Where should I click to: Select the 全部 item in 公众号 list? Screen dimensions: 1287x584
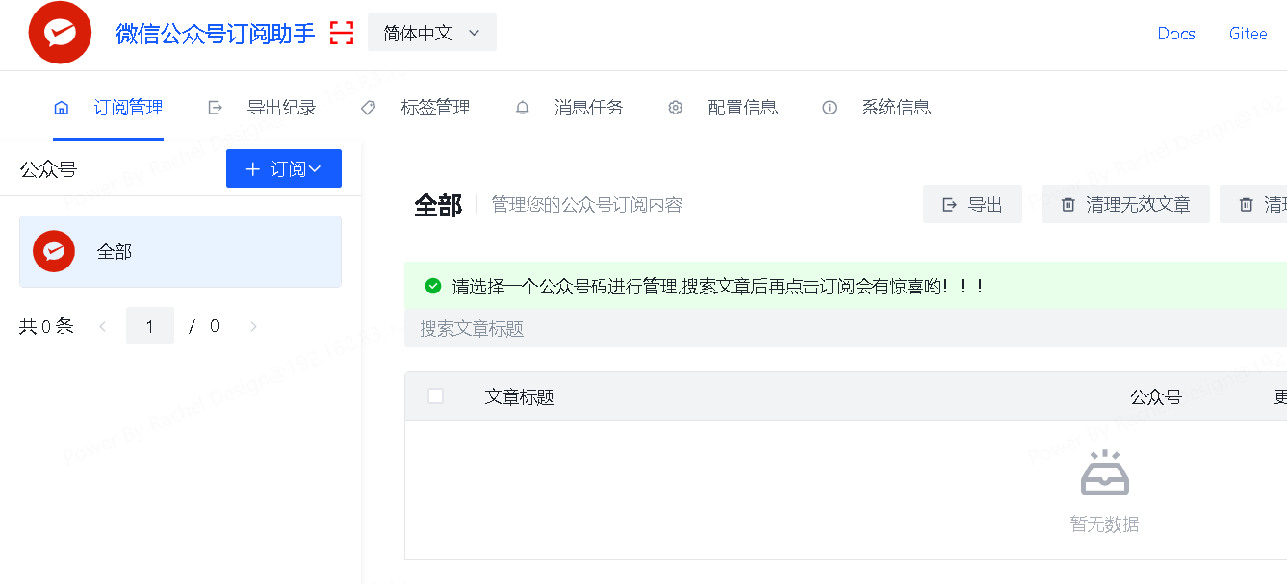coord(180,252)
